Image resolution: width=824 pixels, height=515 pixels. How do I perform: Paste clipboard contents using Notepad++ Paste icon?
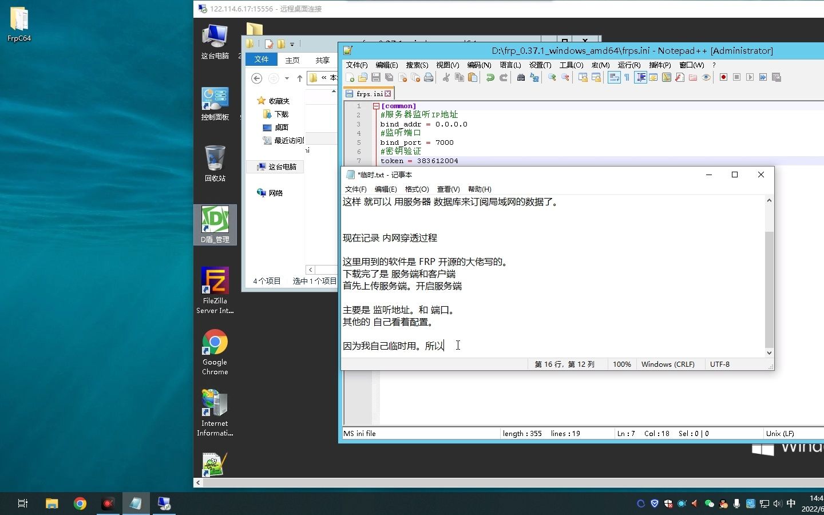coord(473,77)
